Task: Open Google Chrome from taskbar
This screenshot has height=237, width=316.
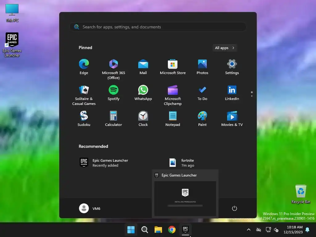Action: click(172, 230)
